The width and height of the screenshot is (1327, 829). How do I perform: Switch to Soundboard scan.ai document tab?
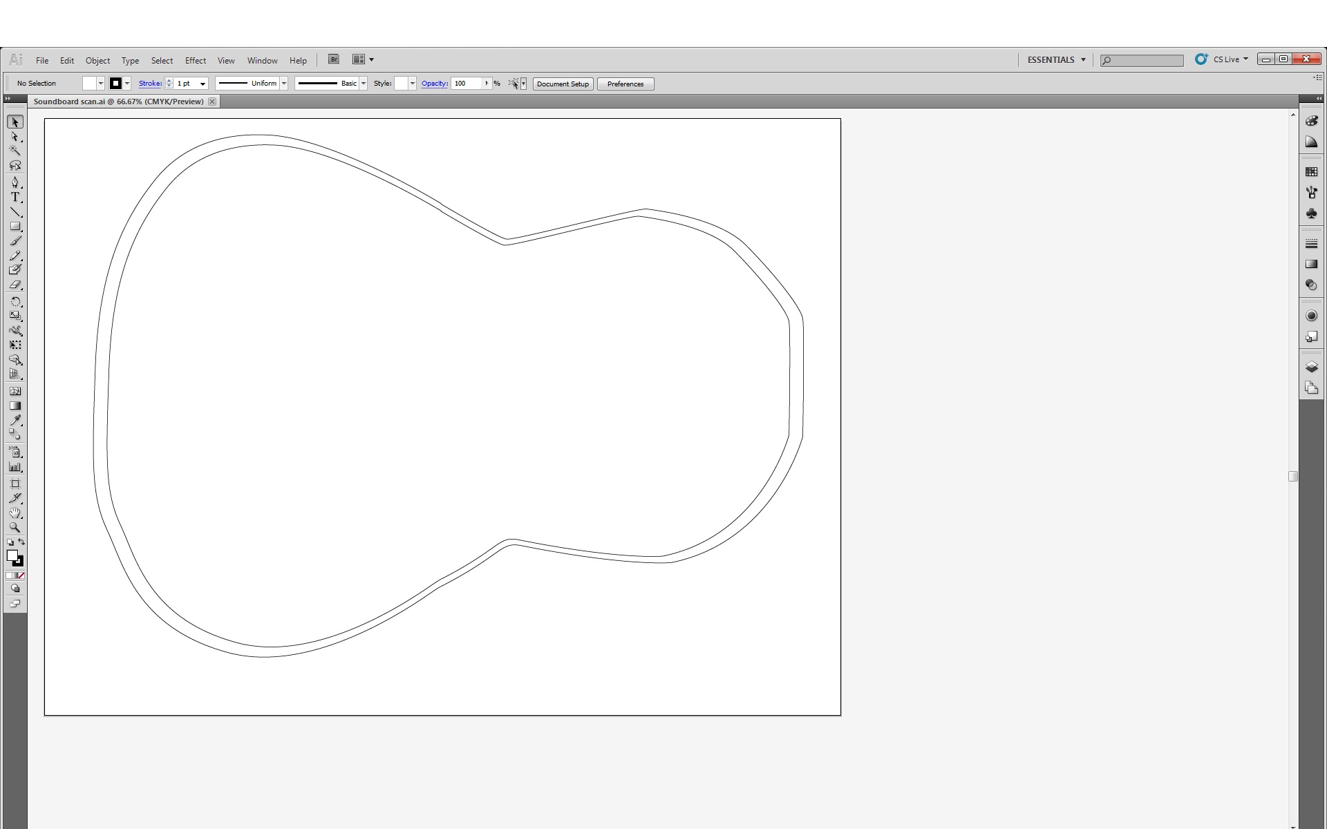pos(119,102)
